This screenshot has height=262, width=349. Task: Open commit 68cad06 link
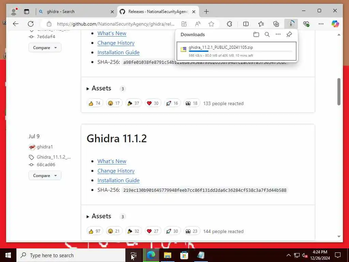click(46, 165)
